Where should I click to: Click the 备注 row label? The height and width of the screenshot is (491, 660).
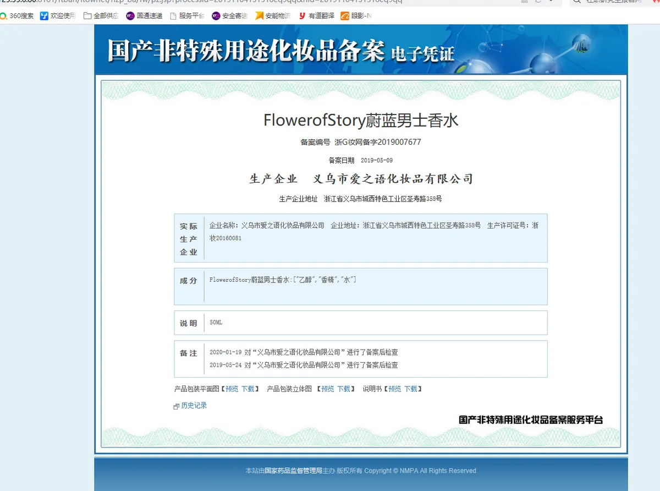[189, 353]
